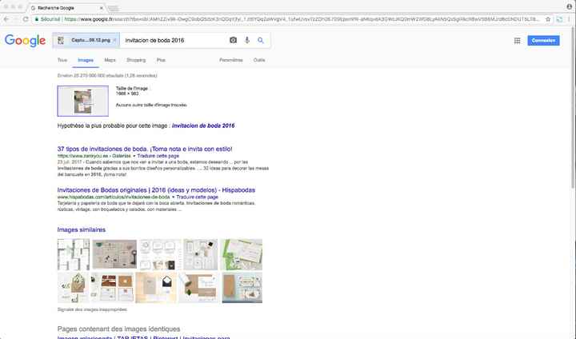
Task: Open the Google apps grid
Action: tap(517, 41)
